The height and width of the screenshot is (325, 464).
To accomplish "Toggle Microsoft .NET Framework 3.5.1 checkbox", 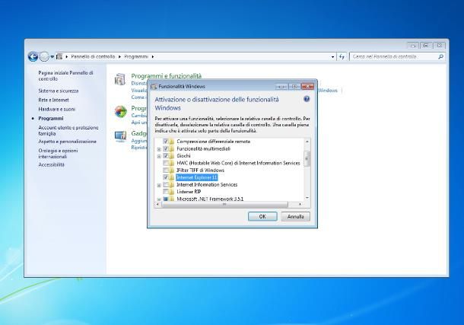I will tap(166, 199).
